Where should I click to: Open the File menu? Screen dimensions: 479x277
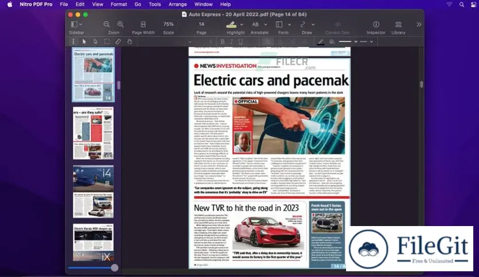click(x=64, y=4)
